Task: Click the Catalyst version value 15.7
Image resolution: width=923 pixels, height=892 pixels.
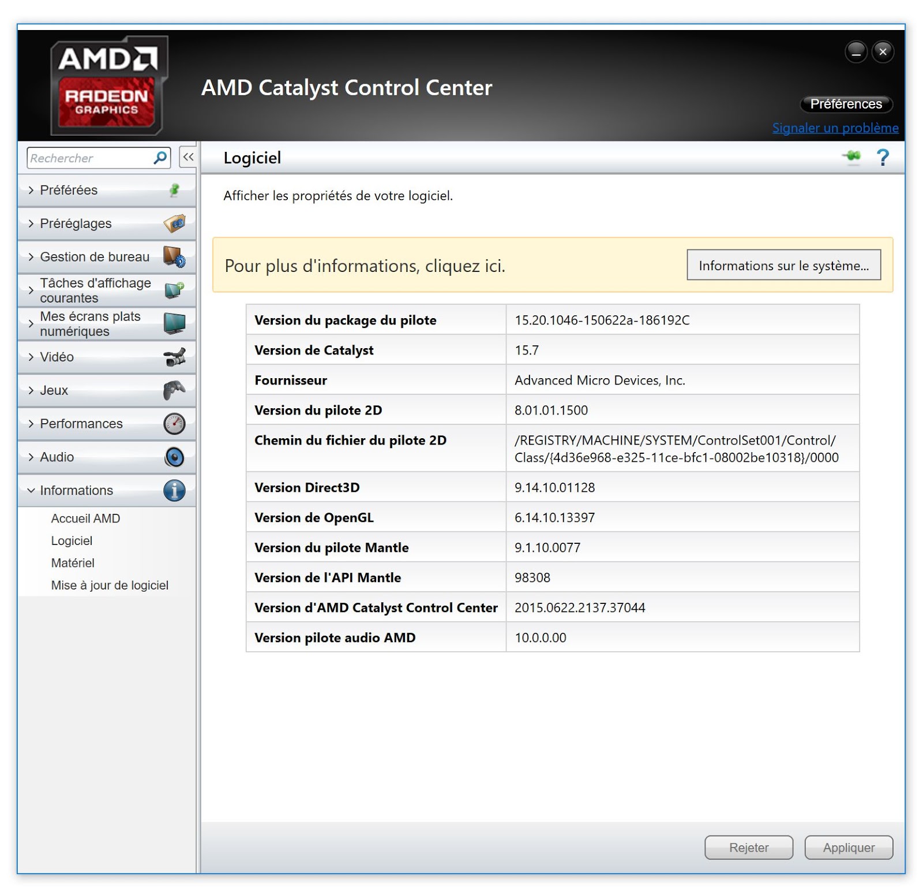Action: coord(526,350)
